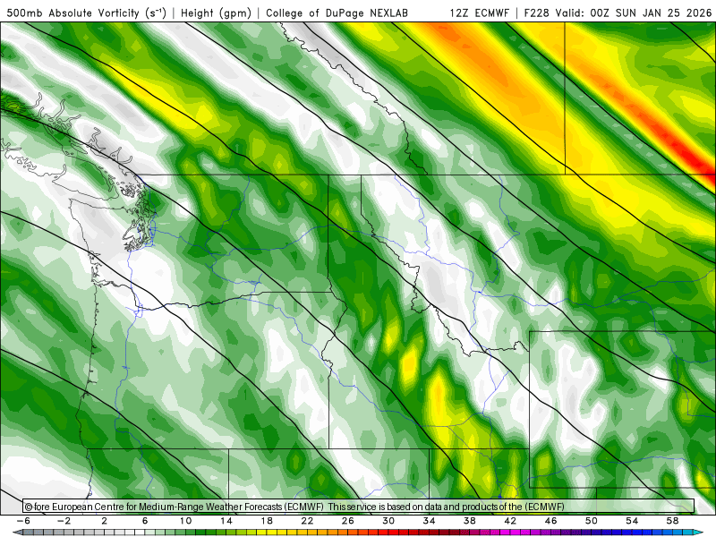Click the ECMWF copyright notice banner
This screenshot has height=537, width=716.
pyautogui.click(x=359, y=507)
